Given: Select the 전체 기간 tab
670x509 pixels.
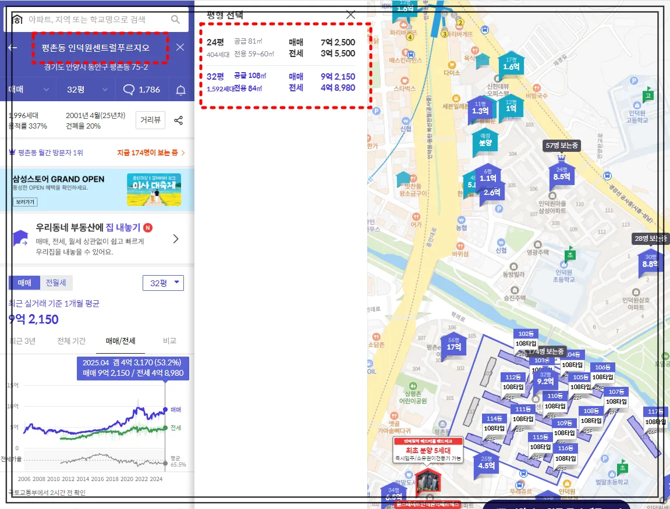Looking at the screenshot, I should click(72, 341).
